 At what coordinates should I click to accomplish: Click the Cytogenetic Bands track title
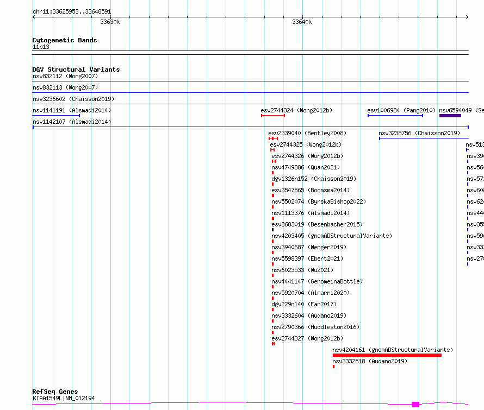pos(65,40)
